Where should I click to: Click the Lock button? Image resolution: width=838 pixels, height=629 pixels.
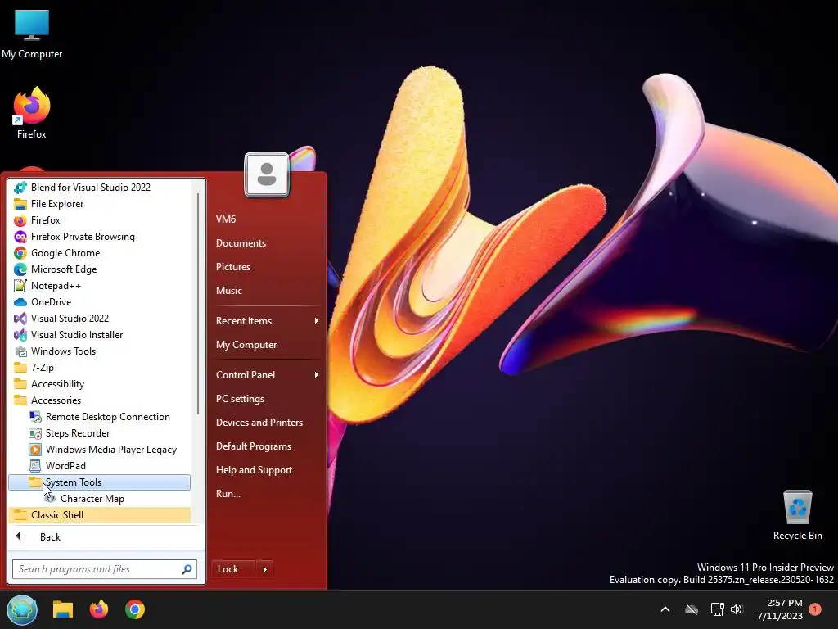point(234,570)
